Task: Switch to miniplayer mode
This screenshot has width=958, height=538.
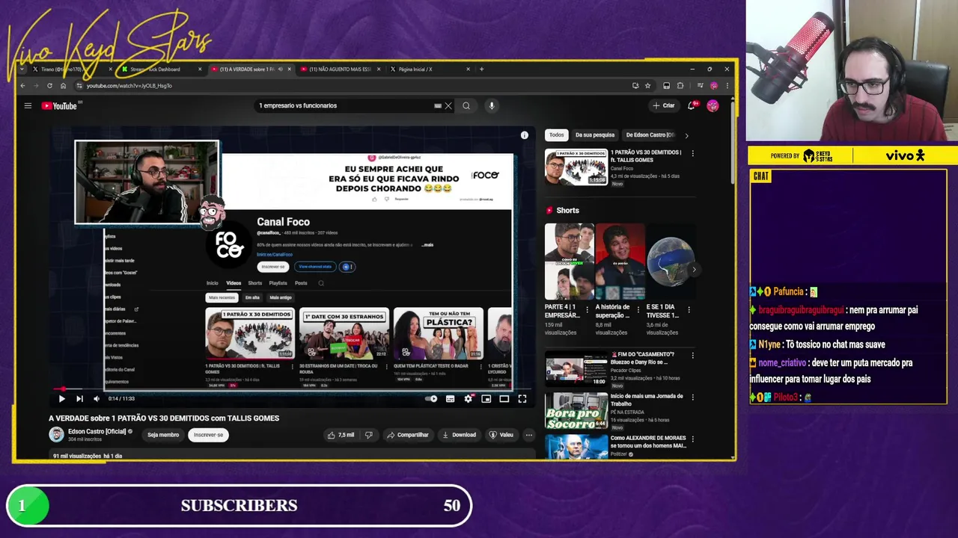Action: pyautogui.click(x=486, y=399)
